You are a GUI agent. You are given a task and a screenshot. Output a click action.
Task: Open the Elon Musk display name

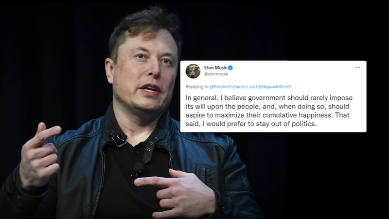click(215, 68)
